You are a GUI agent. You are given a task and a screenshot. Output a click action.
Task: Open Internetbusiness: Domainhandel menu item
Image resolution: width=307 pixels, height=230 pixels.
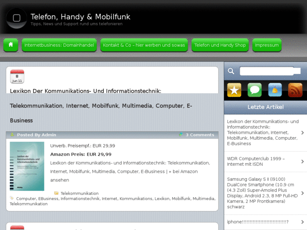tap(59, 45)
